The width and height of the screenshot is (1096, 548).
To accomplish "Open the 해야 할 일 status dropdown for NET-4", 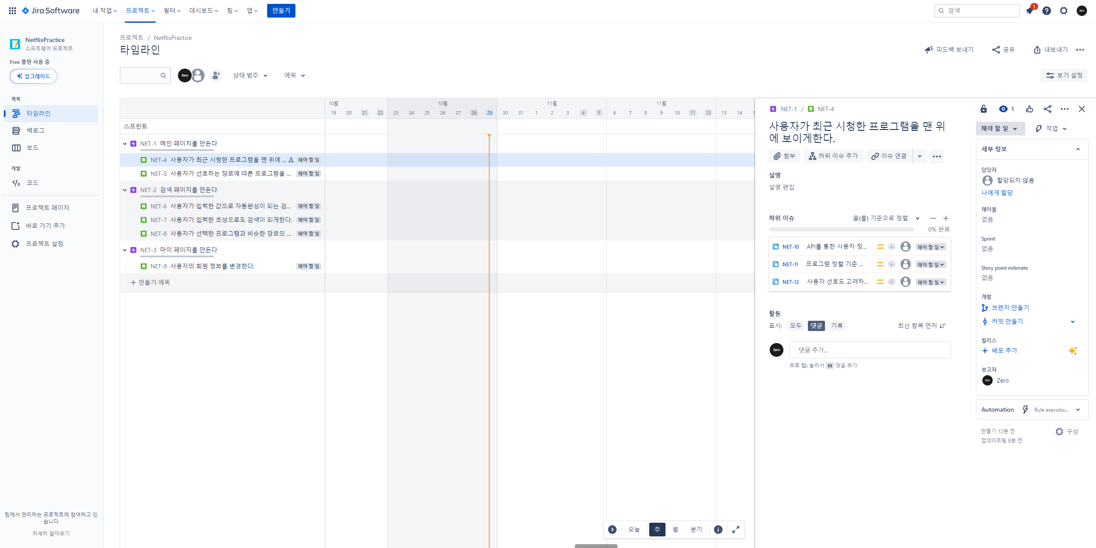I will 1000,129.
